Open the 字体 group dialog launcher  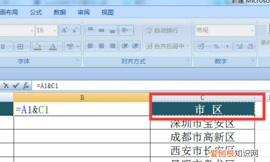(78, 60)
